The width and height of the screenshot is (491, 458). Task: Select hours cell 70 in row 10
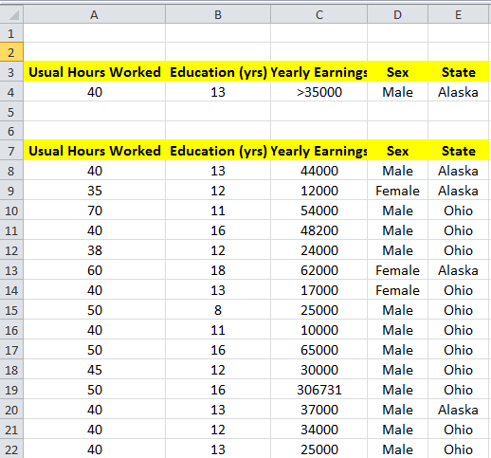click(x=94, y=211)
